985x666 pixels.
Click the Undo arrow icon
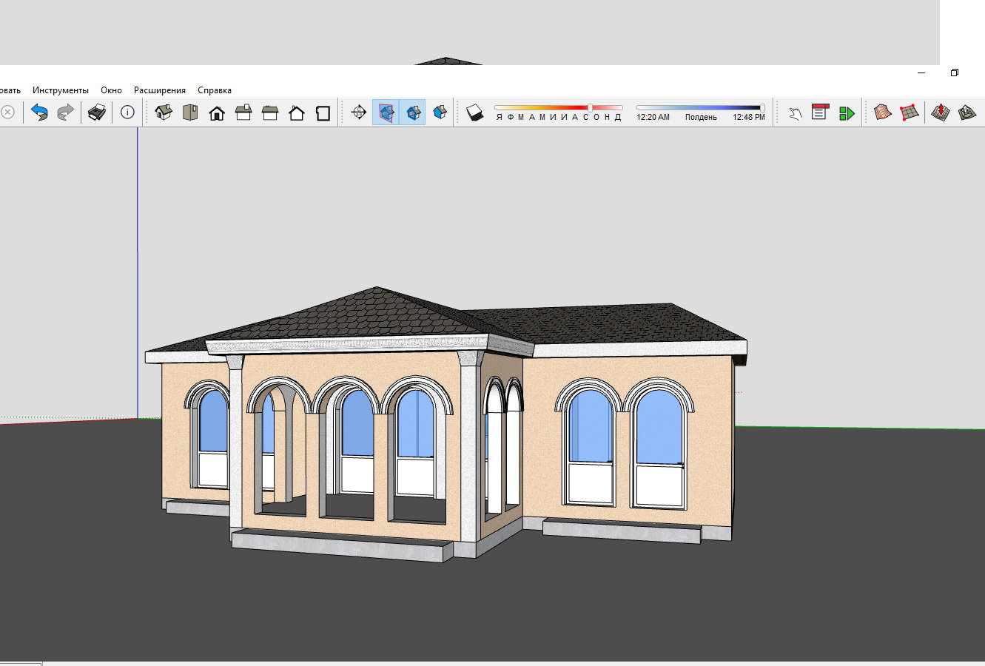[x=39, y=112]
